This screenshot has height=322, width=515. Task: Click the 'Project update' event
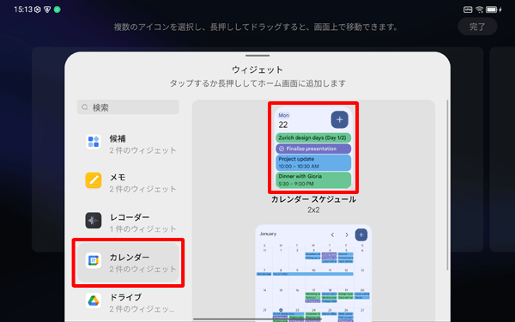click(x=313, y=162)
